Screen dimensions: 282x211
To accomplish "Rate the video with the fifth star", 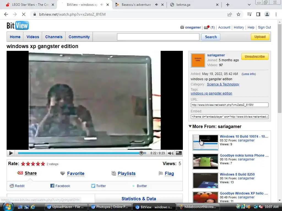I will click(x=43, y=164).
